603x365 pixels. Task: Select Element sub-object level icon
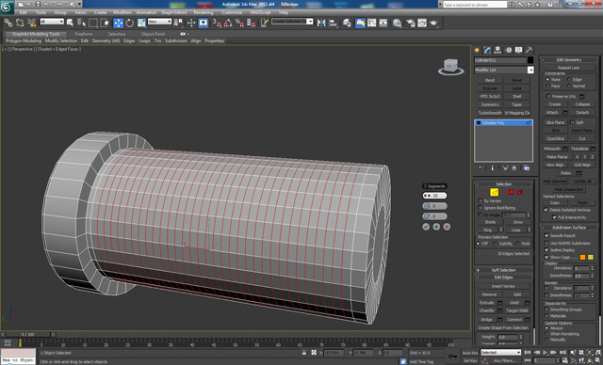coord(520,192)
